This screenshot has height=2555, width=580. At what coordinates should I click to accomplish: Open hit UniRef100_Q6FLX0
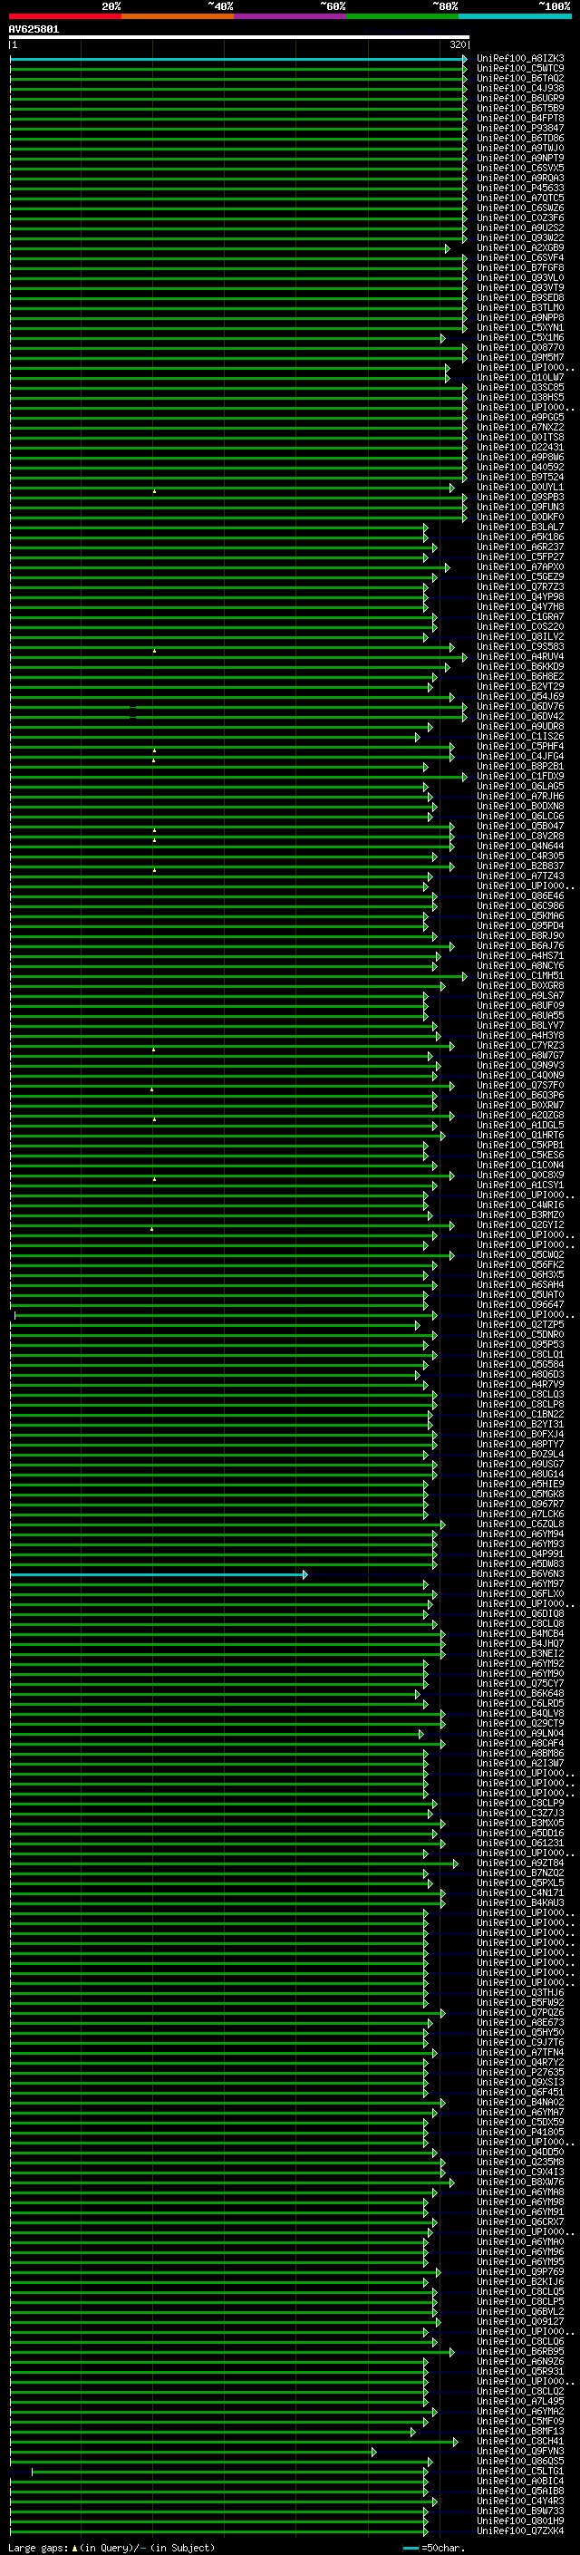point(520,1594)
